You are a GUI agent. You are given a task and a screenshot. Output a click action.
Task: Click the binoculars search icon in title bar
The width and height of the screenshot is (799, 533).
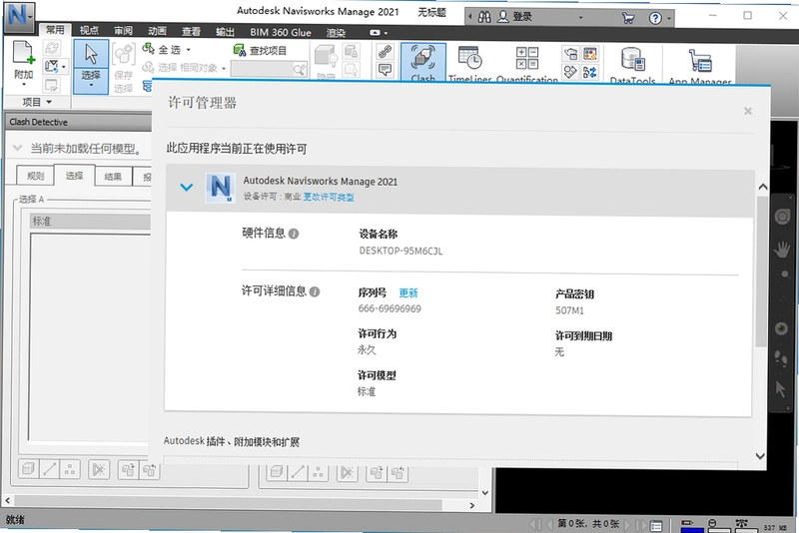484,17
